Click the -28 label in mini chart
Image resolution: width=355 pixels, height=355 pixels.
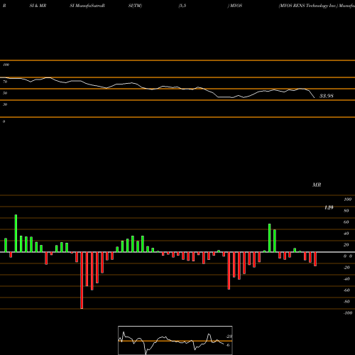(229, 337)
